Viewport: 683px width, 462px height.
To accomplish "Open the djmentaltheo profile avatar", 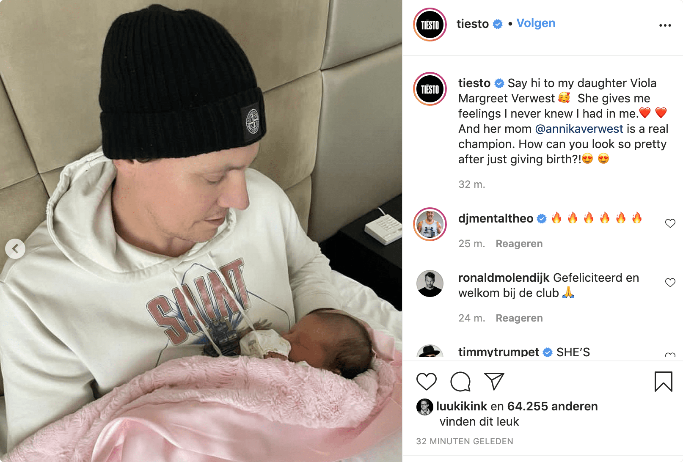I will [430, 224].
